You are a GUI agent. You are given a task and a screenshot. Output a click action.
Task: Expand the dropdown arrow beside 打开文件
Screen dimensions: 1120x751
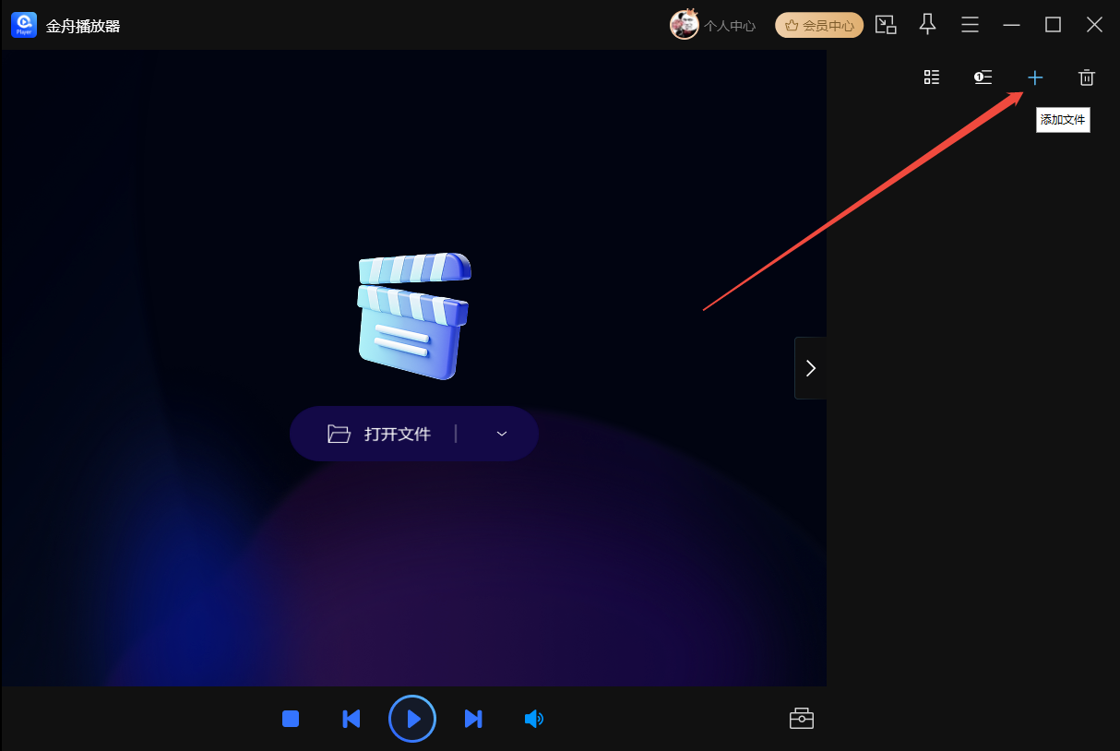click(x=502, y=434)
